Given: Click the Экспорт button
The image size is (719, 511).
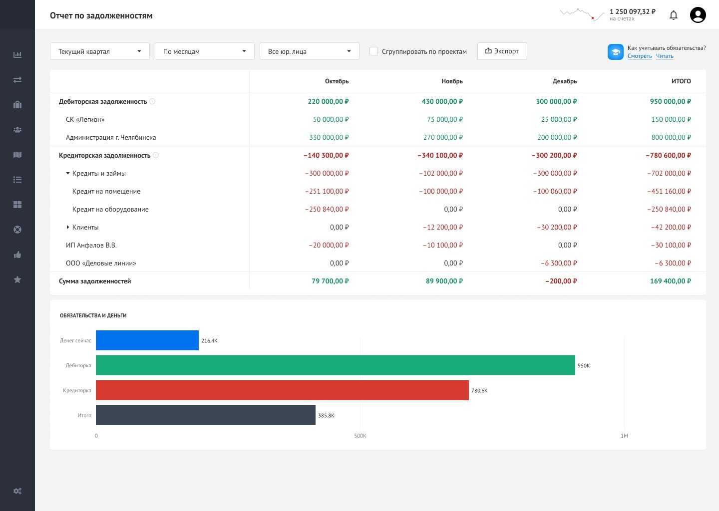Looking at the screenshot, I should (x=502, y=51).
